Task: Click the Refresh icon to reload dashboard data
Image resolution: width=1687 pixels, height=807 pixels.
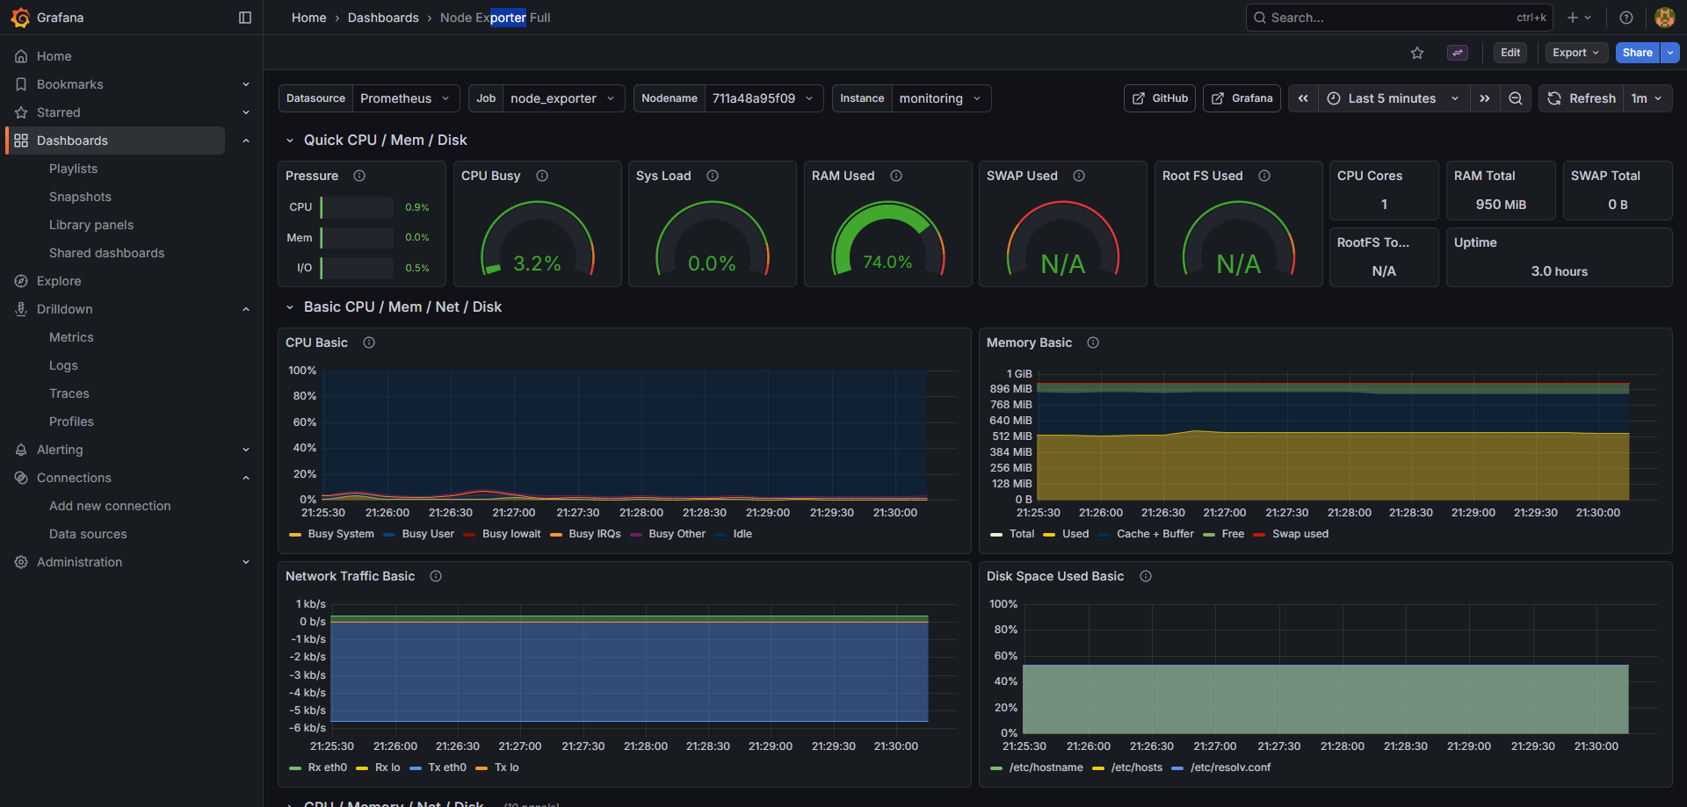Action: (x=1553, y=97)
